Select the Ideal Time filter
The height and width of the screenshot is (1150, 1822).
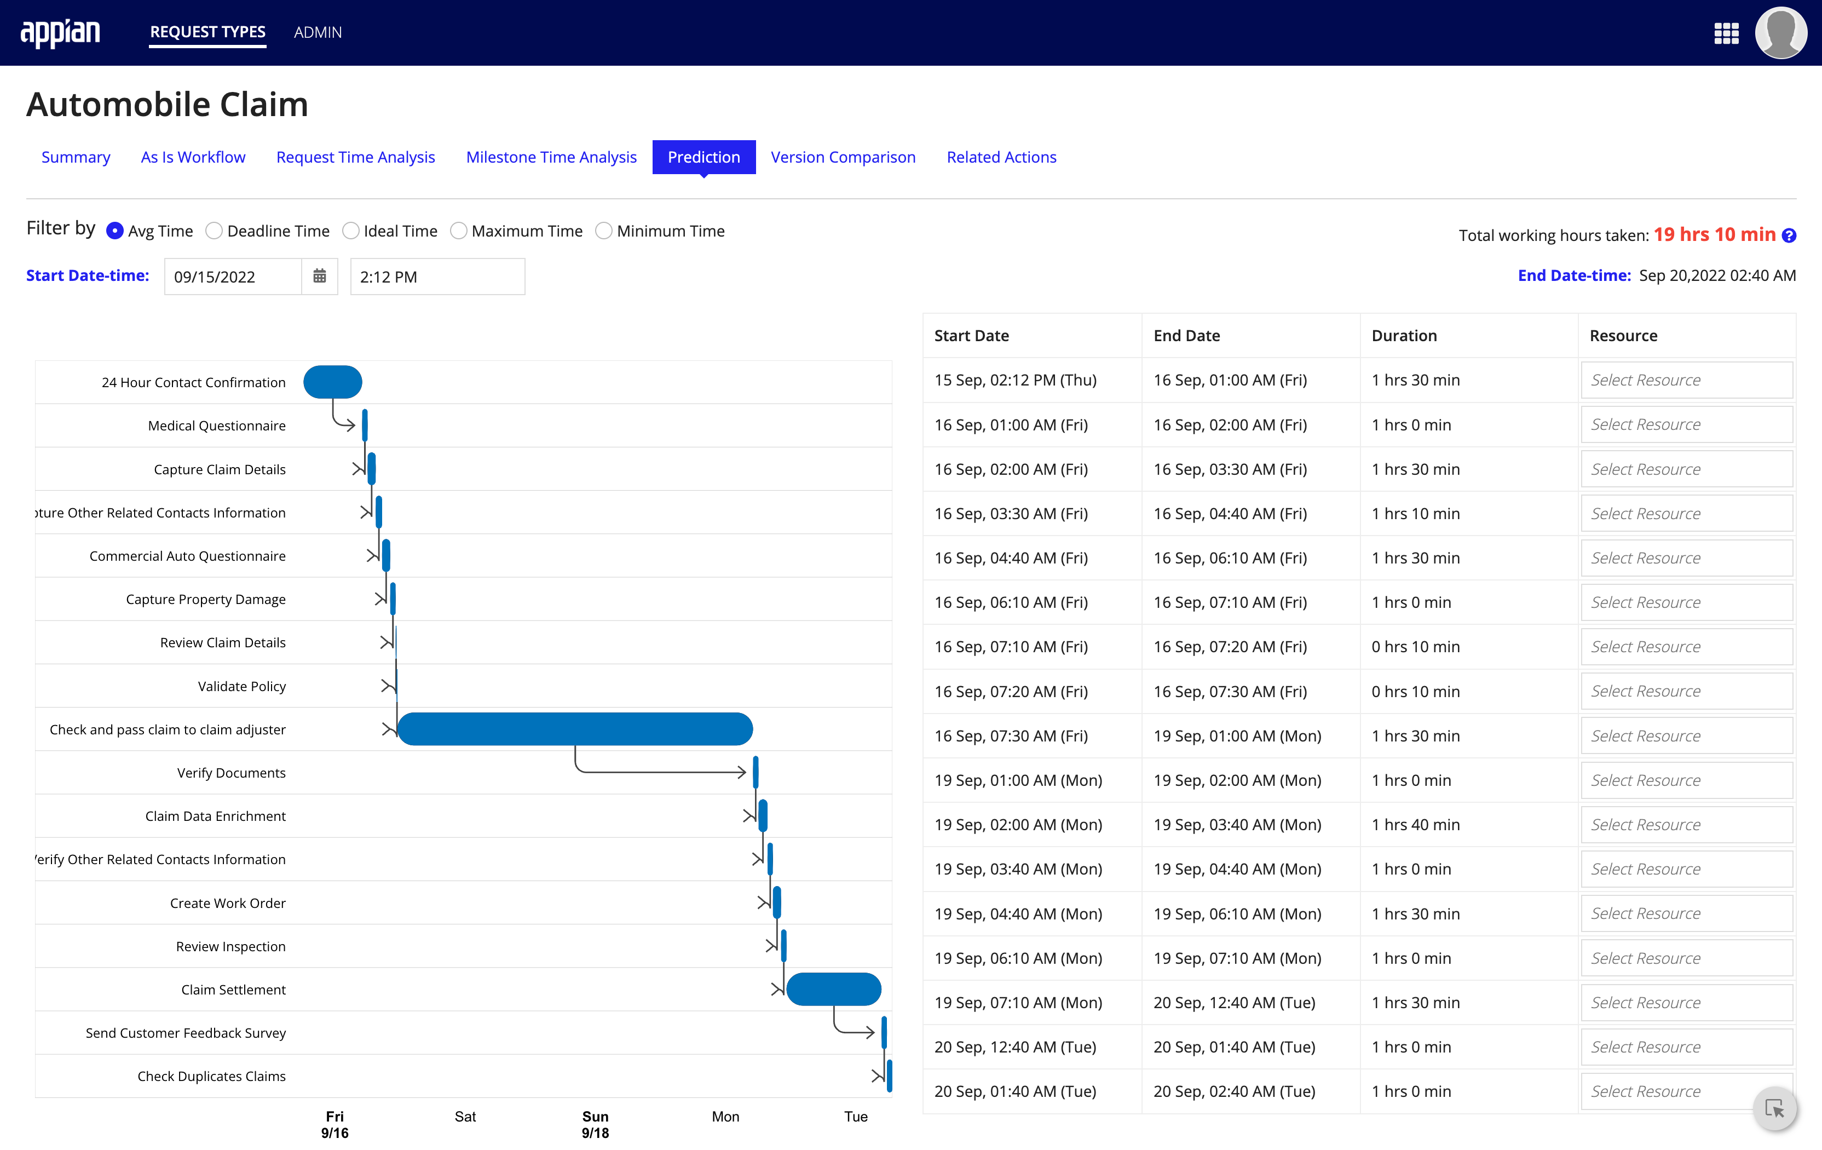point(350,231)
